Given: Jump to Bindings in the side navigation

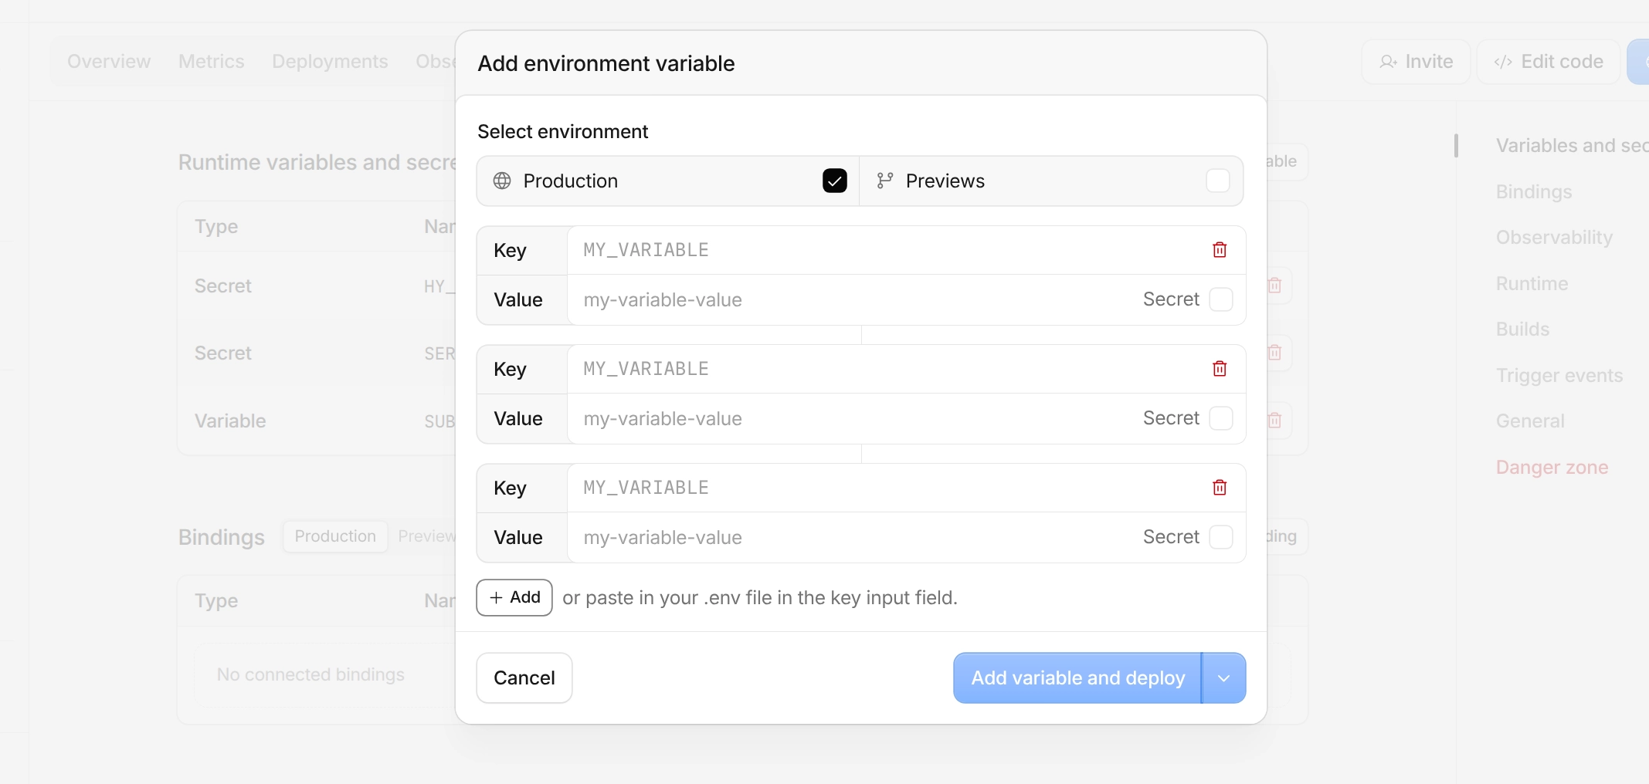Looking at the screenshot, I should pos(1534,191).
